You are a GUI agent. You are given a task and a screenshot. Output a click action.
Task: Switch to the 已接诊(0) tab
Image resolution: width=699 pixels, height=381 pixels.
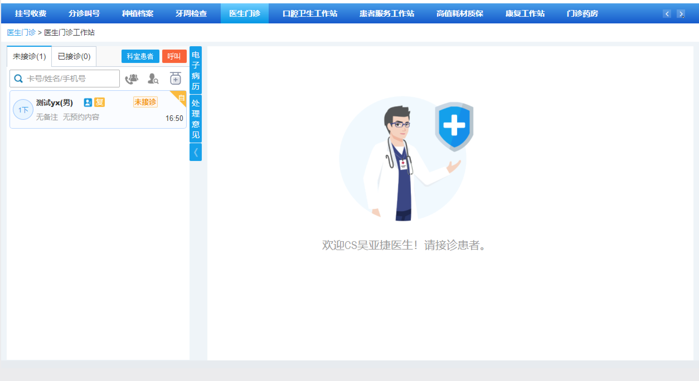[74, 57]
